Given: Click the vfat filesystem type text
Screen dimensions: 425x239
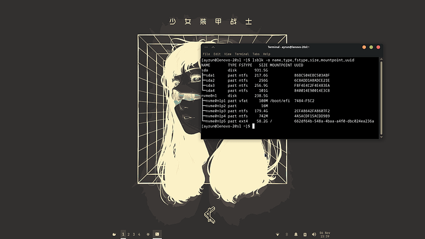Looking at the screenshot, I should click(243, 101).
